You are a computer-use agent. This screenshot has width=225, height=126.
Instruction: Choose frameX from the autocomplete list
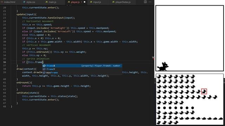82,66
